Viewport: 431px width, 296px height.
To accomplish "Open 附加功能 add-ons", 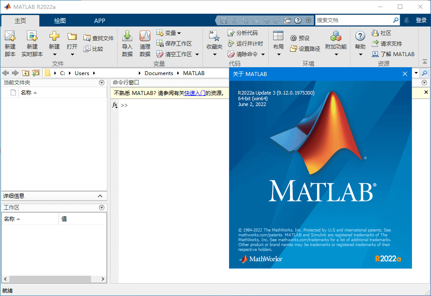I will pyautogui.click(x=336, y=43).
